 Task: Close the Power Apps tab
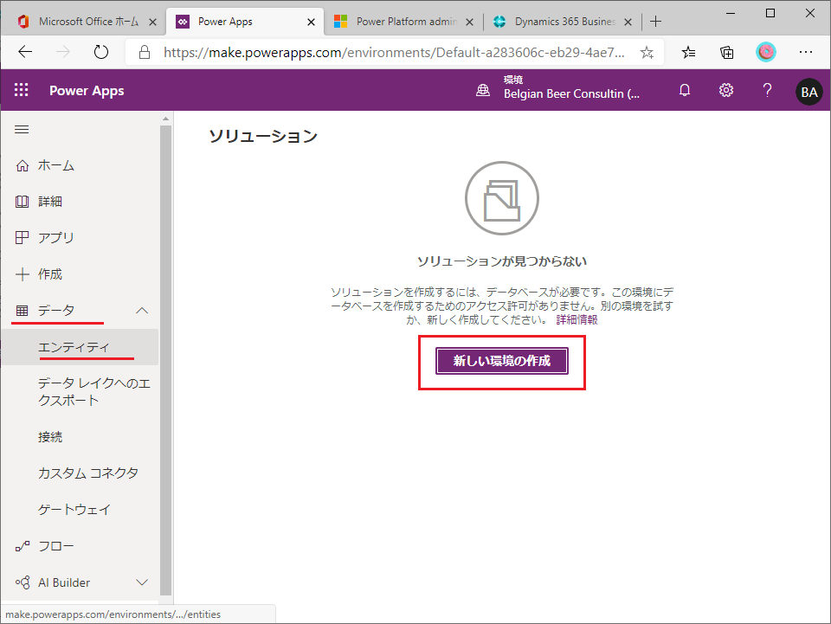pos(311,22)
